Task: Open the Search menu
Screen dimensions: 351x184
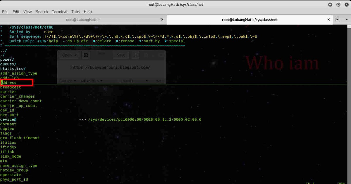Action: coord(42,12)
